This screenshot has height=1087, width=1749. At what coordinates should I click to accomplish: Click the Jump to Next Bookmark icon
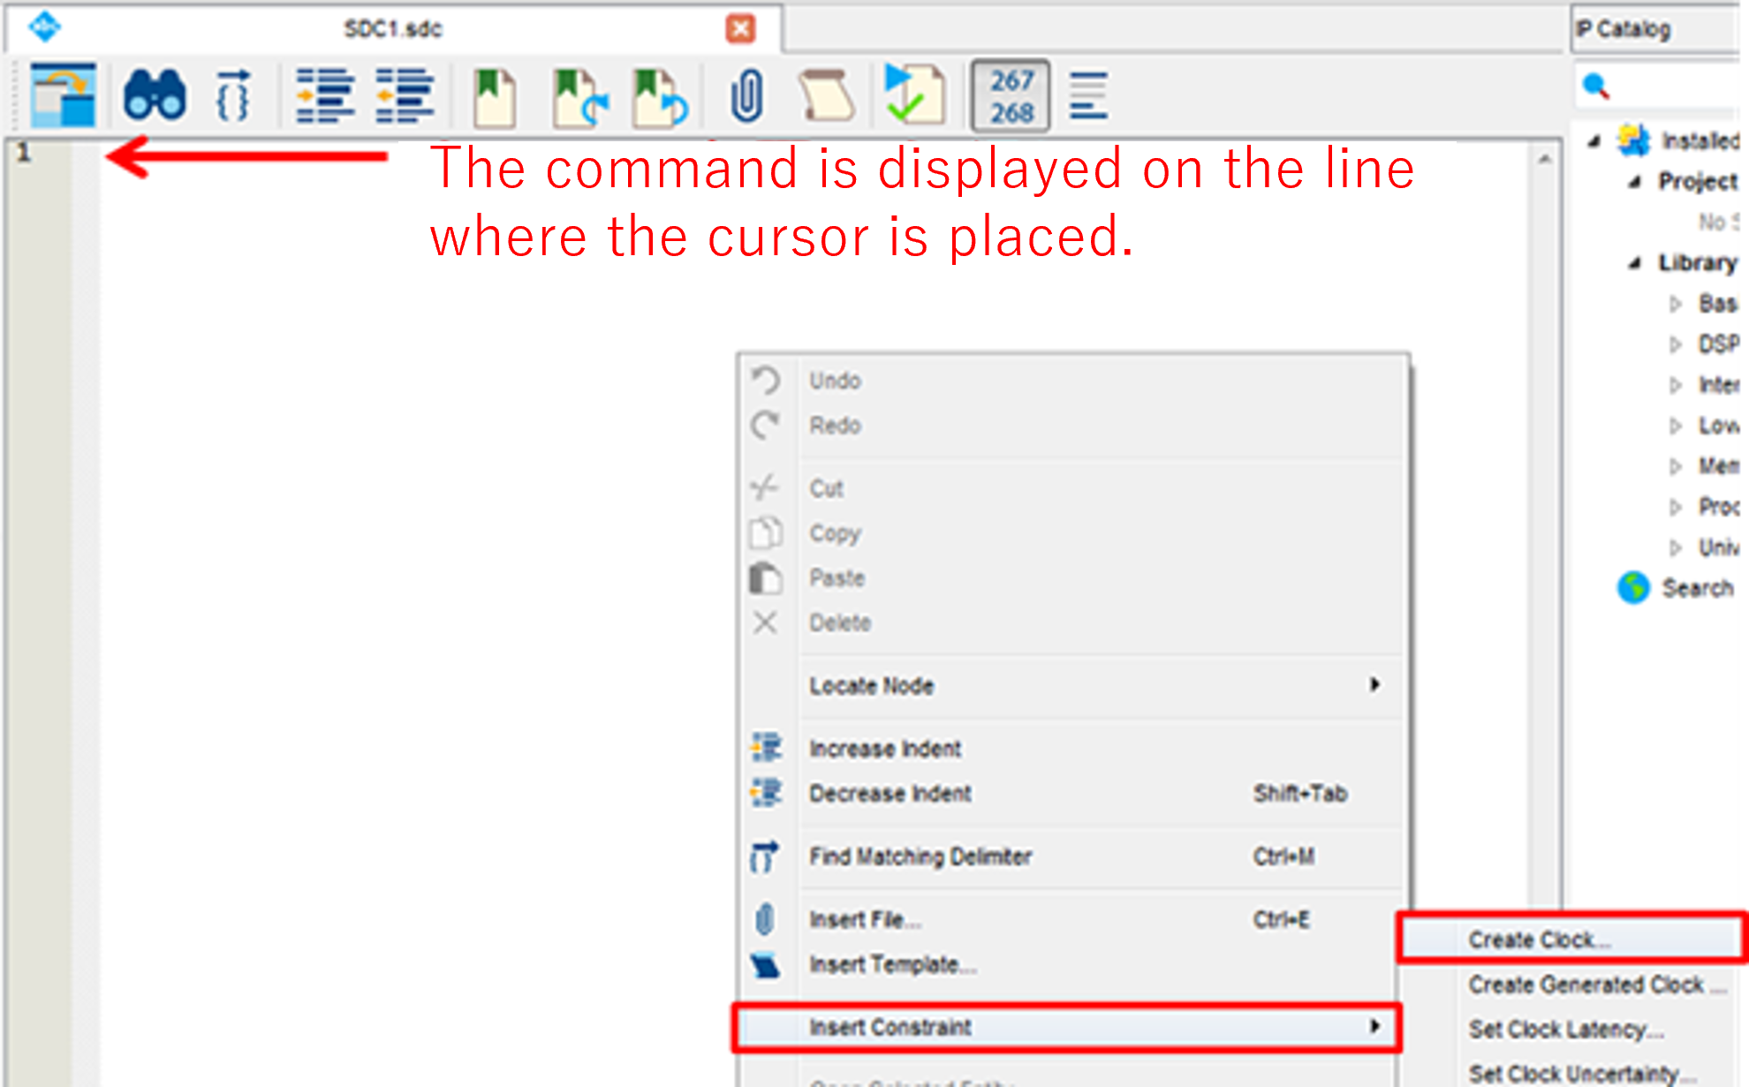tap(579, 97)
